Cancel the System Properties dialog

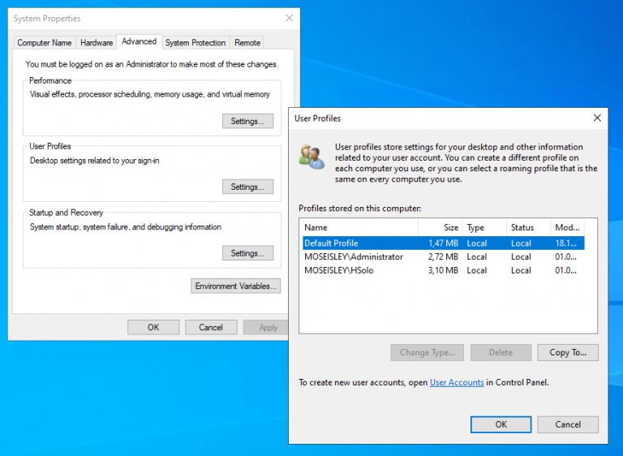coord(210,327)
